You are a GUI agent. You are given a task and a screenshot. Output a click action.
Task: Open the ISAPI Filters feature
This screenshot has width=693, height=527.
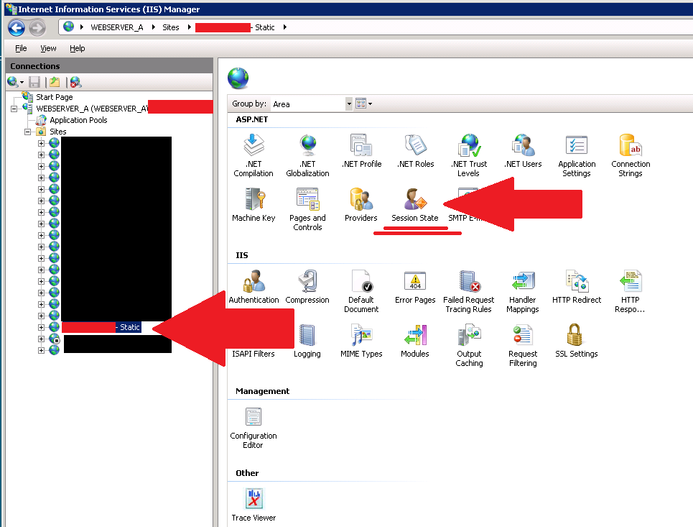pos(254,354)
